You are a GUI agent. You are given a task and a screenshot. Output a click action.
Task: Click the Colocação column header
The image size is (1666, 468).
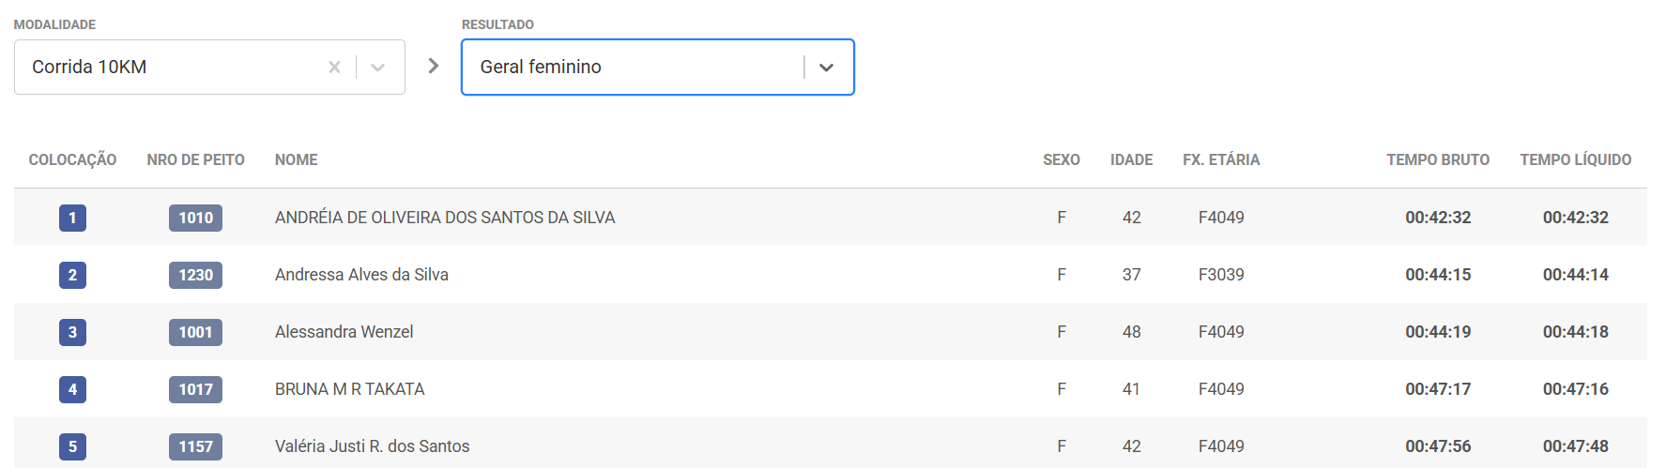pos(72,159)
